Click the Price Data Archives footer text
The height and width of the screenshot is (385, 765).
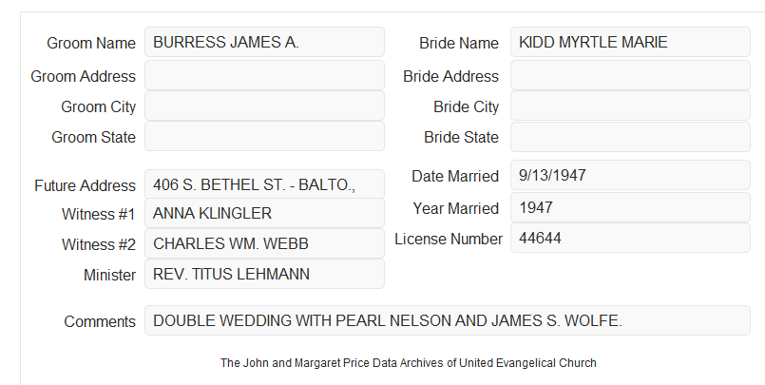[x=409, y=363]
